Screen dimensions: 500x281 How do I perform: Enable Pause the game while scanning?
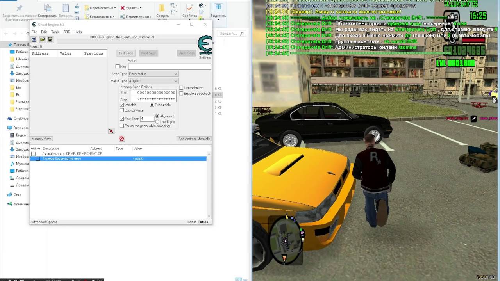(122, 126)
